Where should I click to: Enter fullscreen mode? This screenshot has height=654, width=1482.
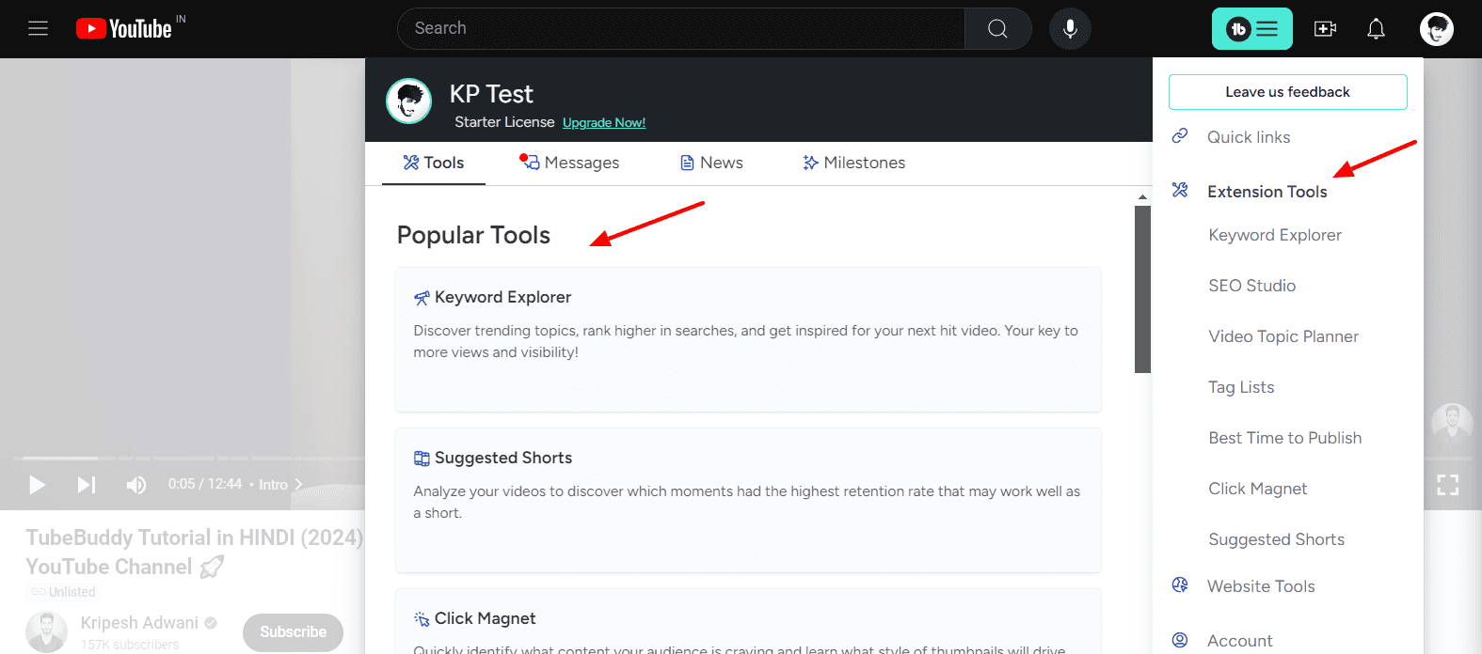point(1447,485)
